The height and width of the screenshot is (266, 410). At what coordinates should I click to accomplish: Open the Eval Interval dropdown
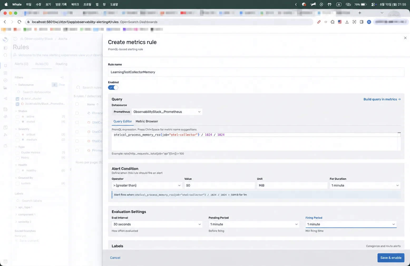click(157, 224)
